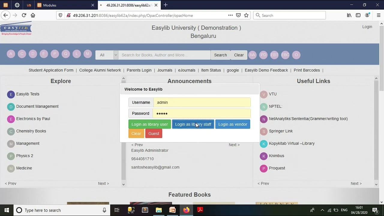This screenshot has height=216, width=384.
Task: Open Student Application Form link
Action: click(51, 70)
